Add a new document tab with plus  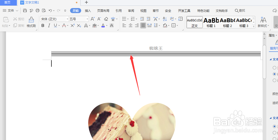[86, 2]
